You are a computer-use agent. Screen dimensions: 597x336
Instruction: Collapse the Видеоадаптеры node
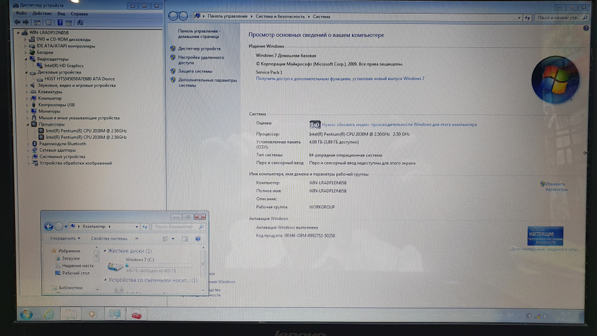coord(26,59)
